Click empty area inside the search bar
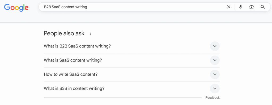This screenshot has width=272, height=105. [x=156, y=7]
